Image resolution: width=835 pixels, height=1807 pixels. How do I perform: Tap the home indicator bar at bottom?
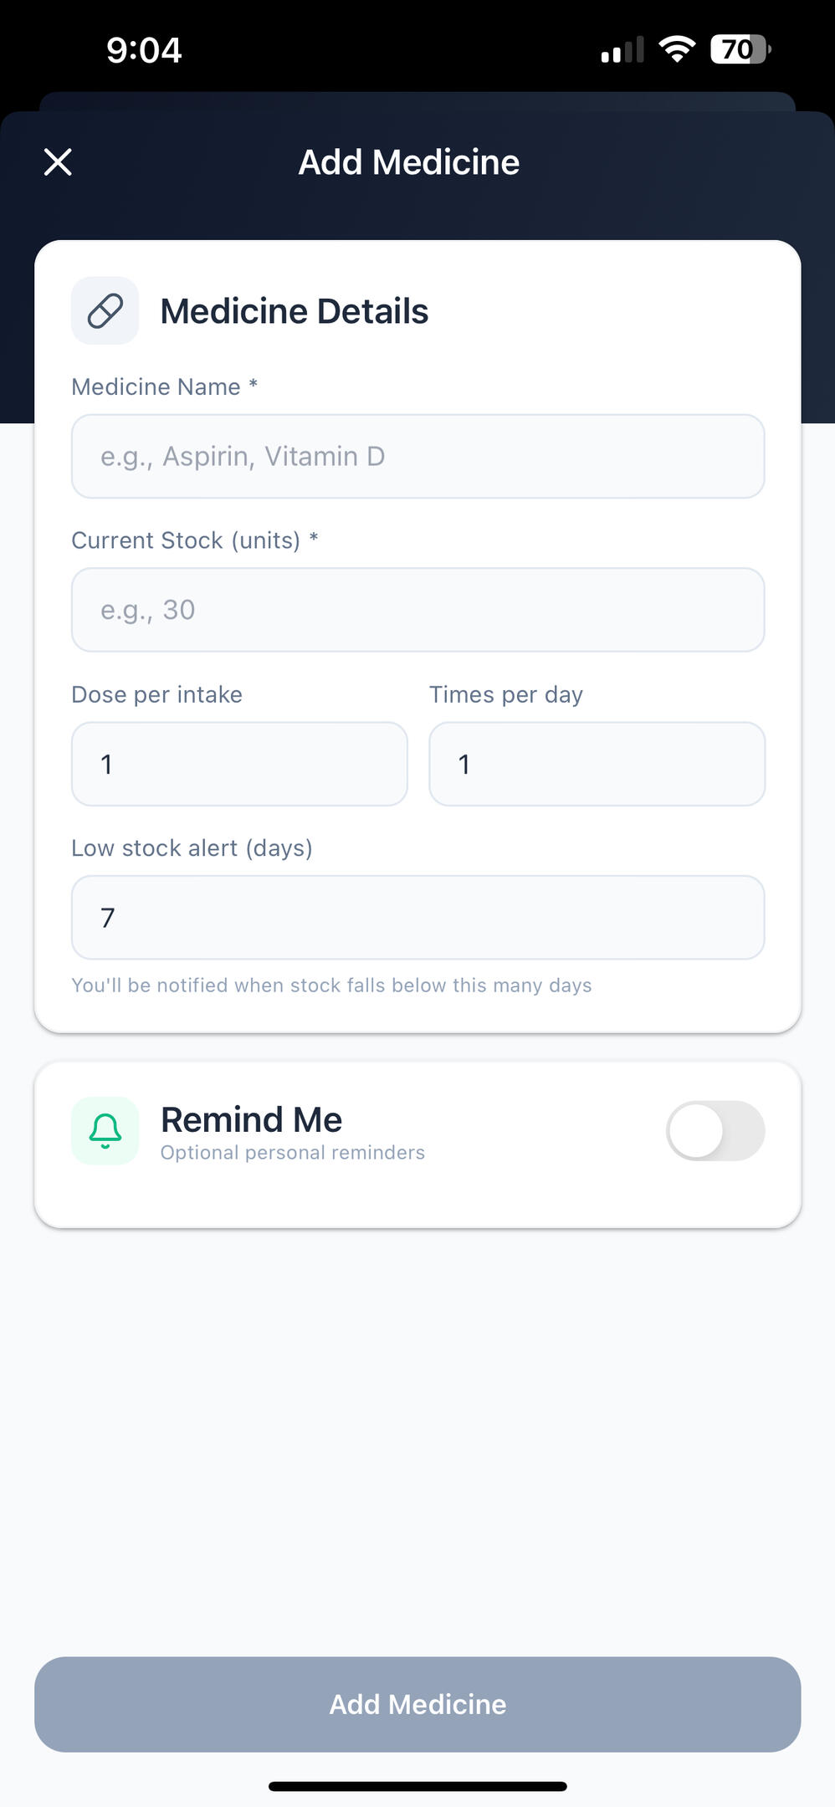click(417, 1786)
